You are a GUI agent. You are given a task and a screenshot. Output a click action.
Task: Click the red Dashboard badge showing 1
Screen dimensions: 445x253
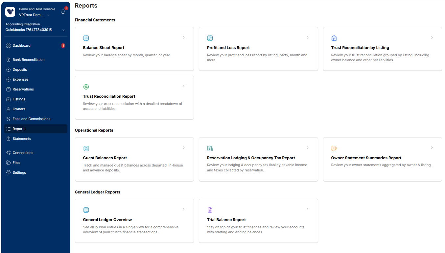pos(63,46)
